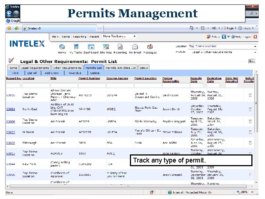Click the browser Print icon
The height and width of the screenshot is (199, 265).
(214, 28)
